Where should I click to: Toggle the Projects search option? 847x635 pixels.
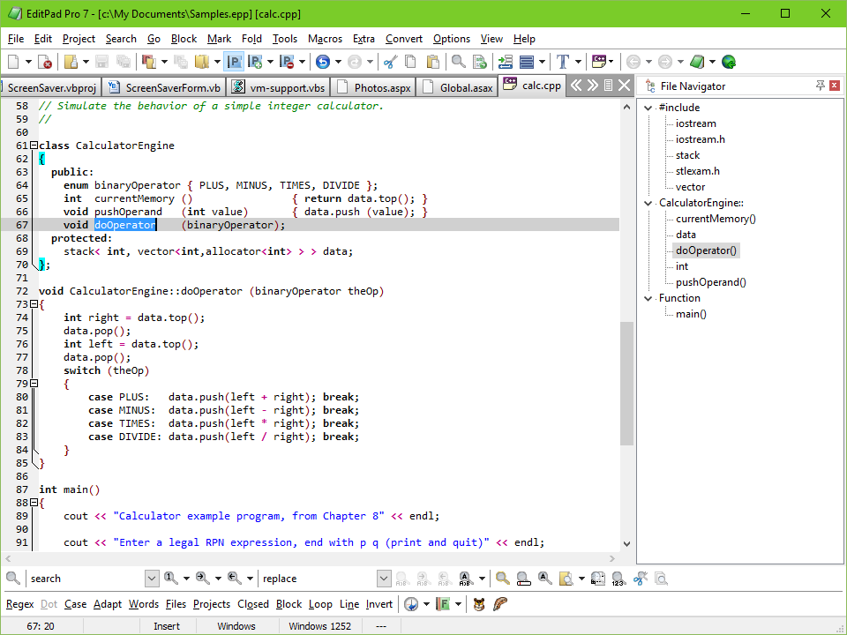(x=212, y=603)
